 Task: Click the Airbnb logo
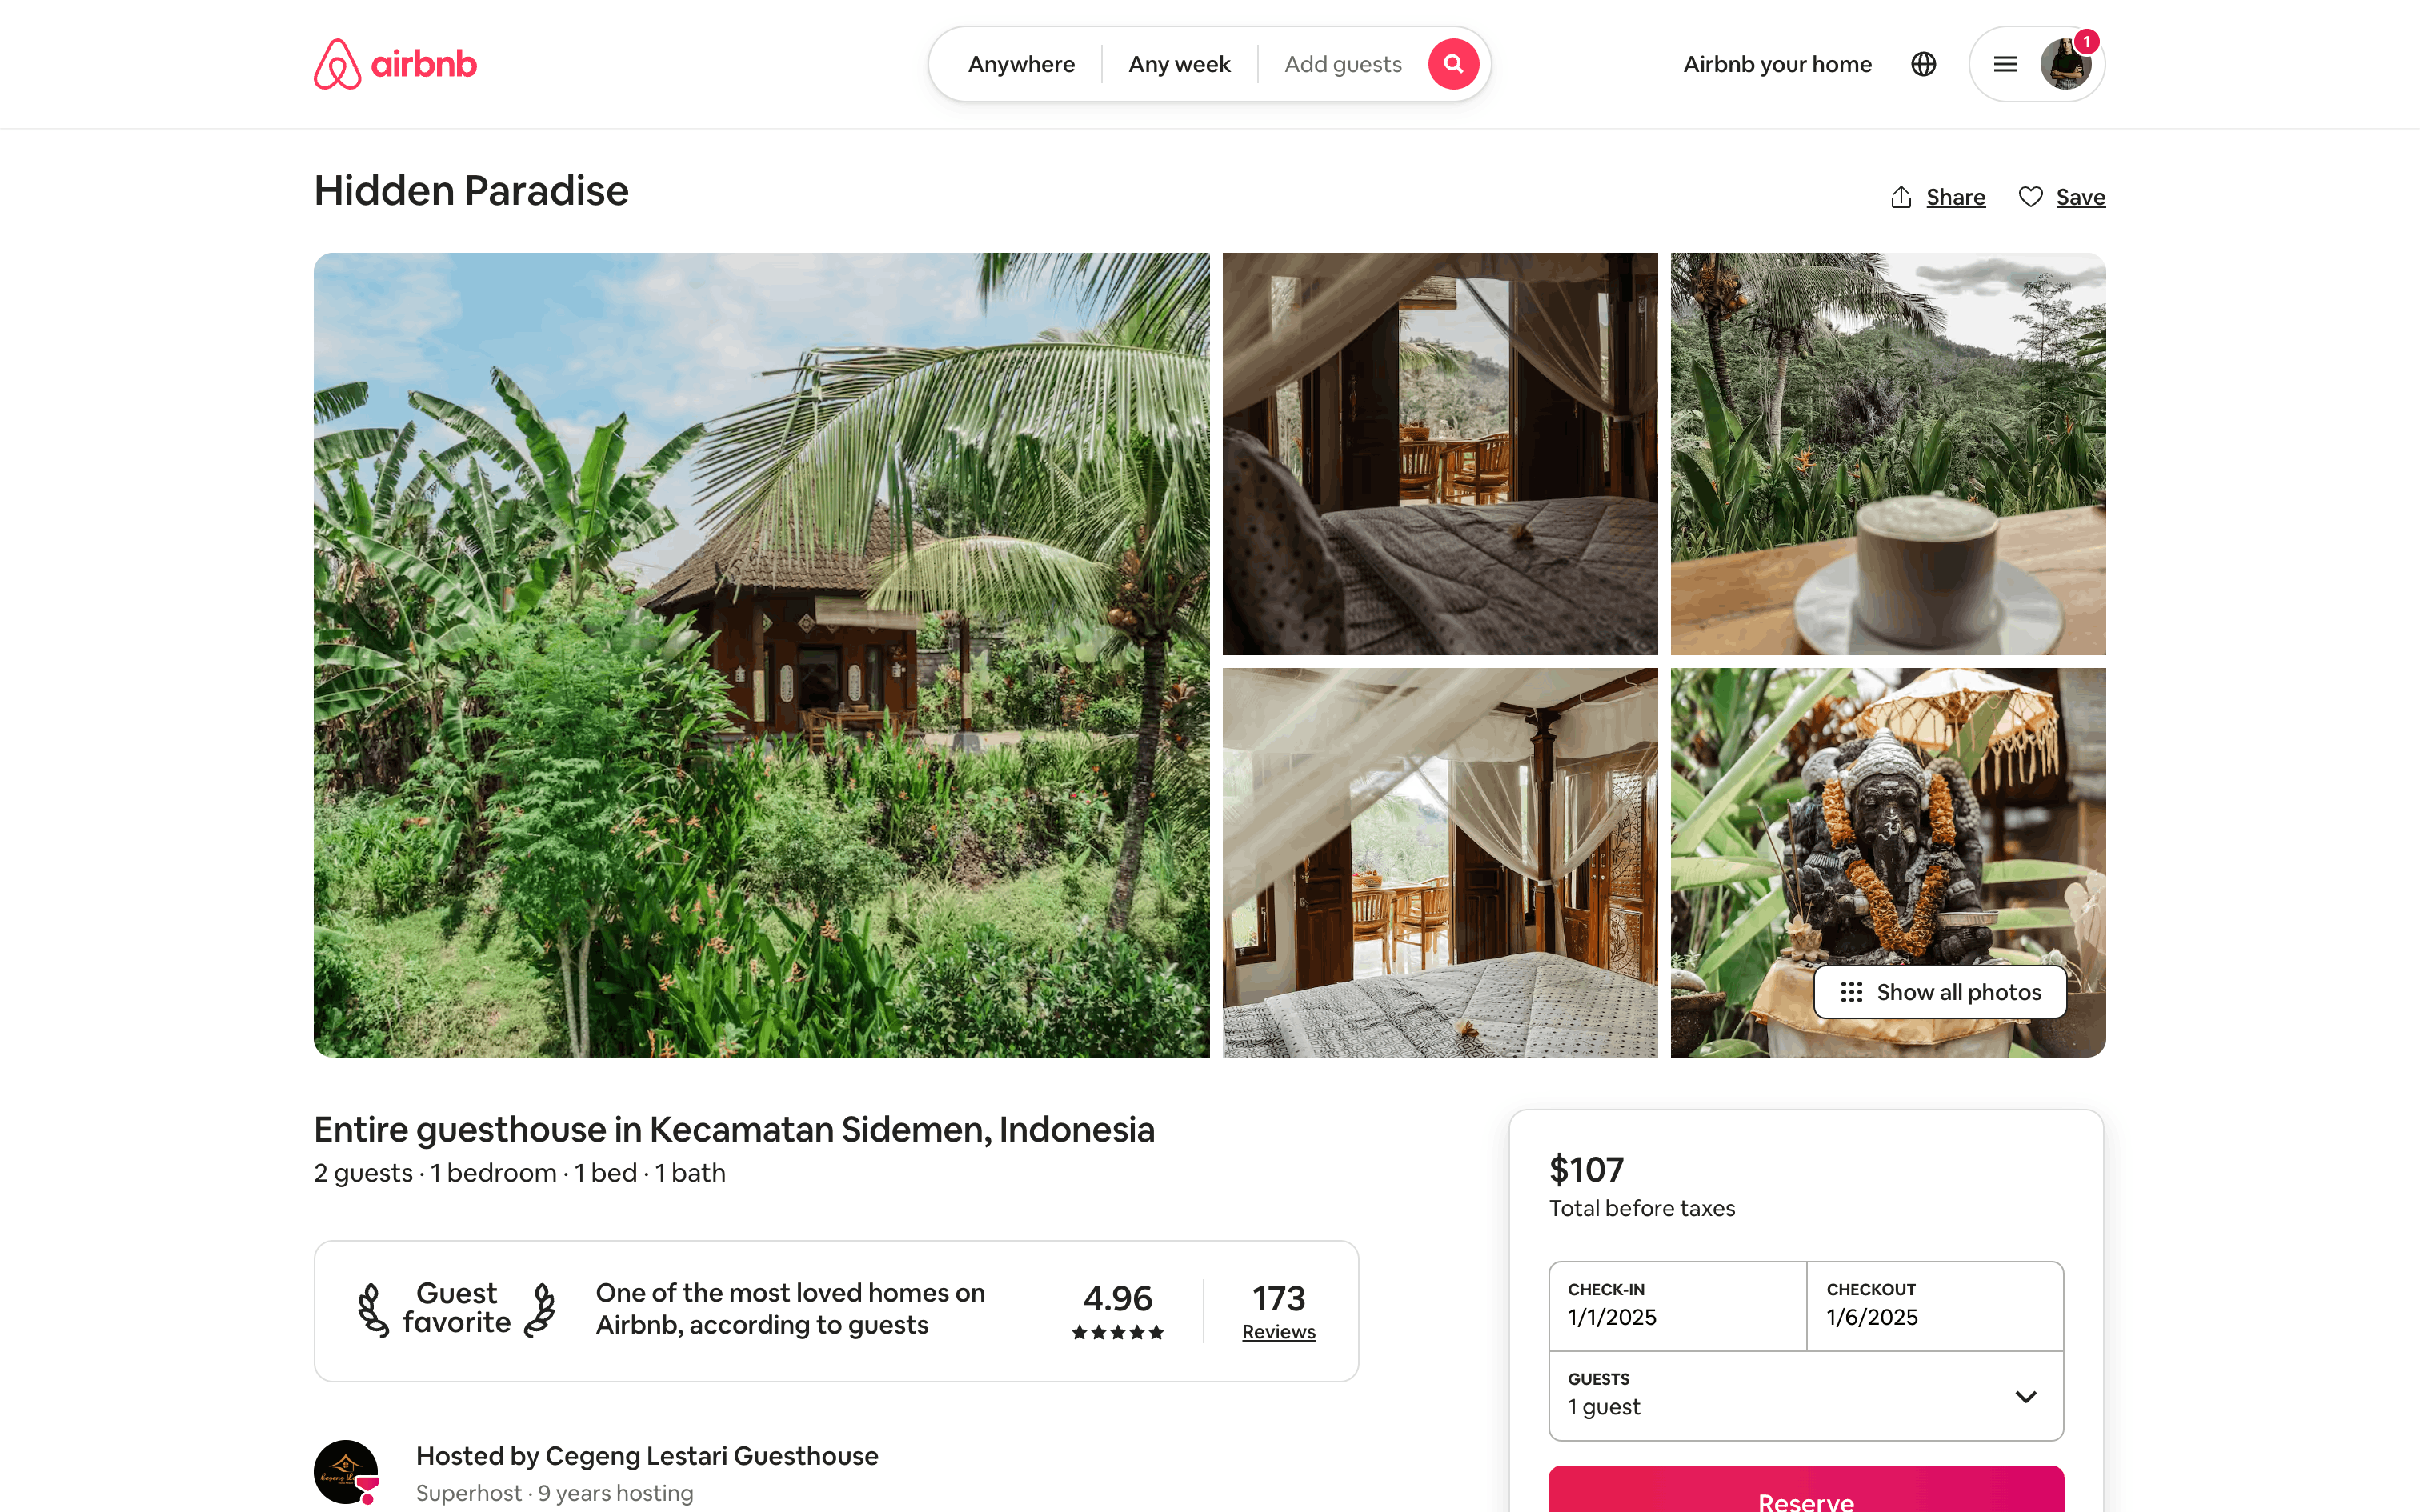click(x=395, y=64)
